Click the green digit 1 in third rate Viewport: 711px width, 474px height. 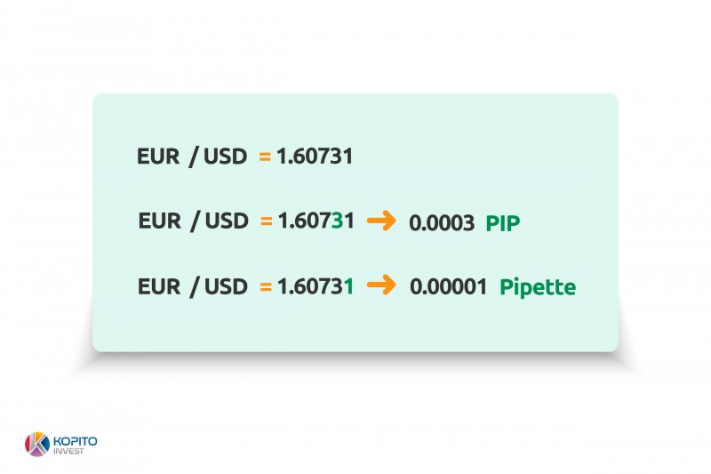(348, 286)
